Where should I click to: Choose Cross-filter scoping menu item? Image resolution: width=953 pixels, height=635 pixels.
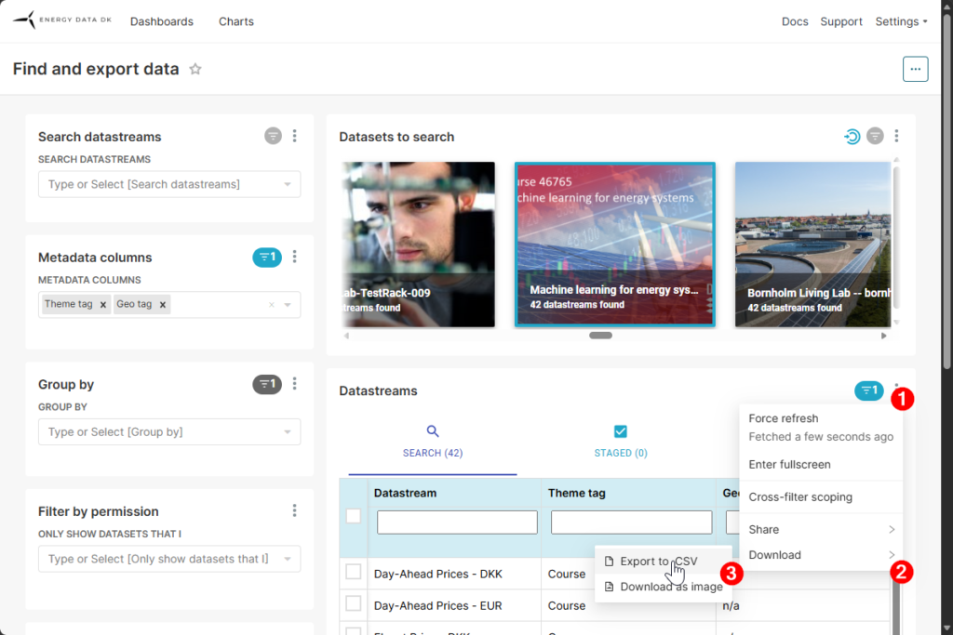pos(821,497)
